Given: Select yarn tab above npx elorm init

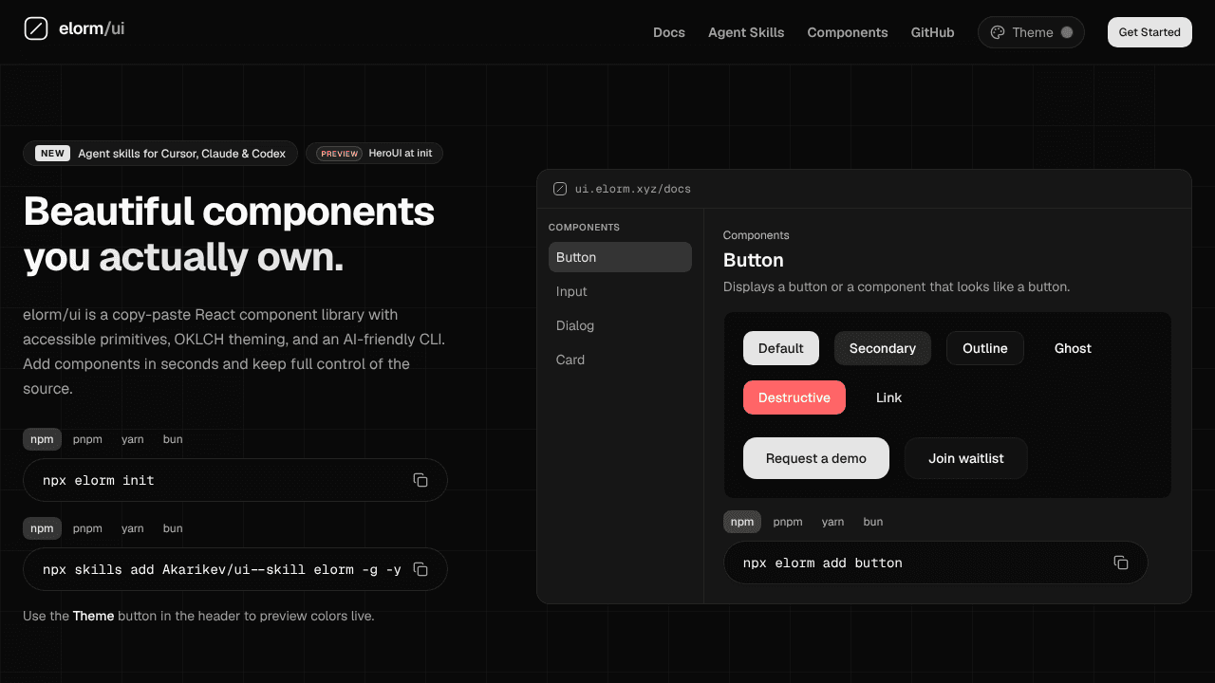Looking at the screenshot, I should pos(133,439).
